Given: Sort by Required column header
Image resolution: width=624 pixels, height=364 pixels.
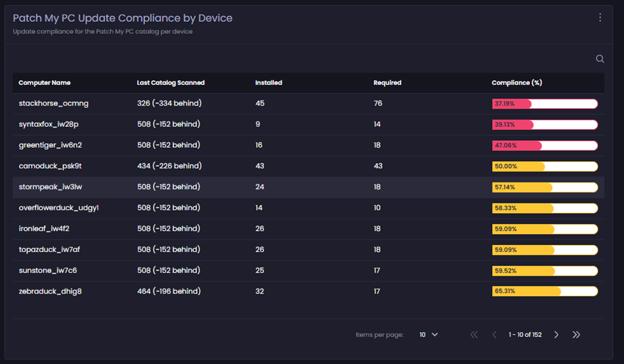Looking at the screenshot, I should point(387,83).
